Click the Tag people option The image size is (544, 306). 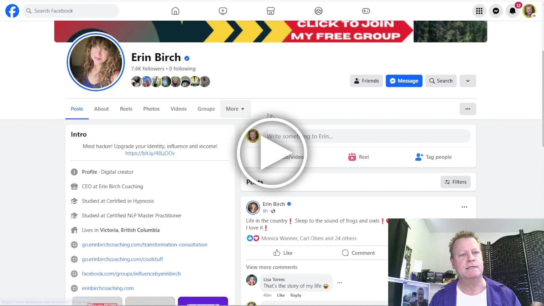[x=433, y=157]
